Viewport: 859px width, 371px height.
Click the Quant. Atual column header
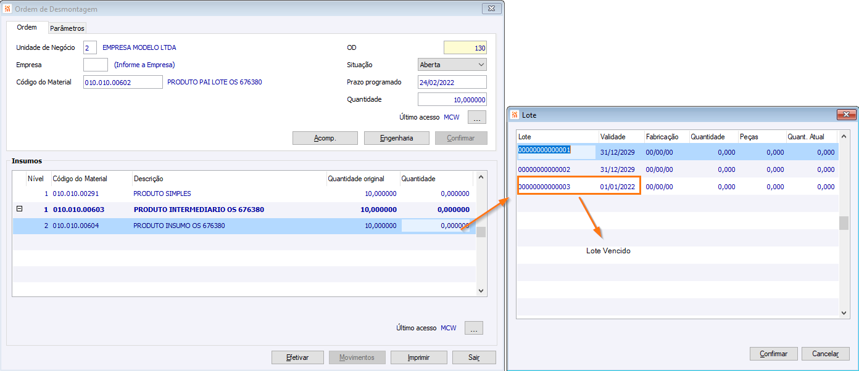click(x=811, y=137)
